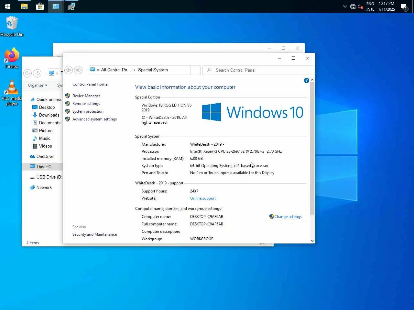Click the installer icon on the taskbar
The height and width of the screenshot is (310, 414).
pyautogui.click(x=71, y=6)
